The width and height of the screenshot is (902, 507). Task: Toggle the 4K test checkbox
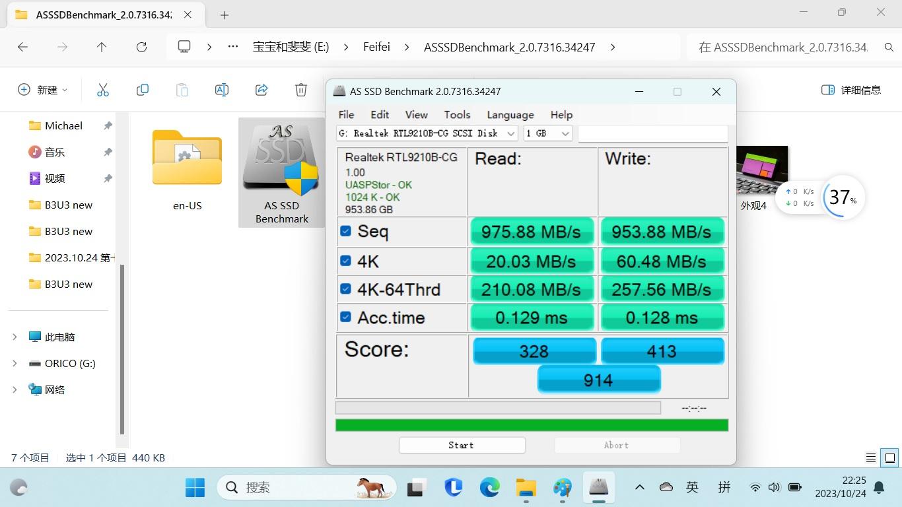(x=345, y=260)
